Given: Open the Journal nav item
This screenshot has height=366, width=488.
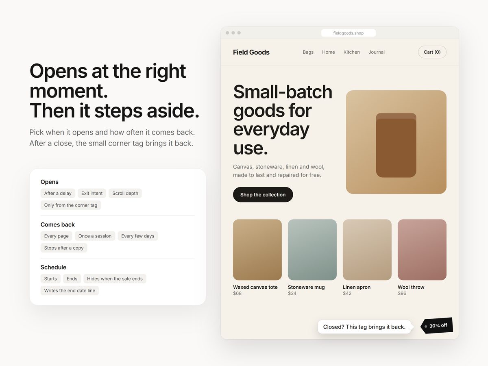Looking at the screenshot, I should [x=377, y=52].
